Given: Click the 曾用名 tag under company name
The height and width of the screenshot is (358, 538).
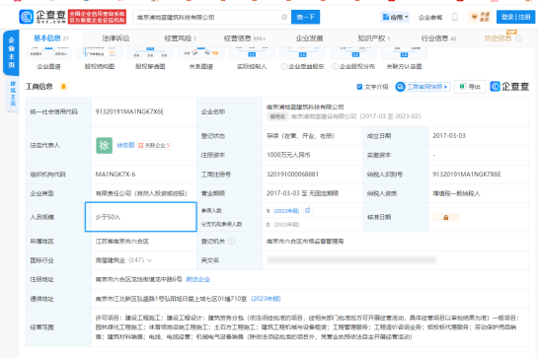Looking at the screenshot, I should tap(277, 116).
